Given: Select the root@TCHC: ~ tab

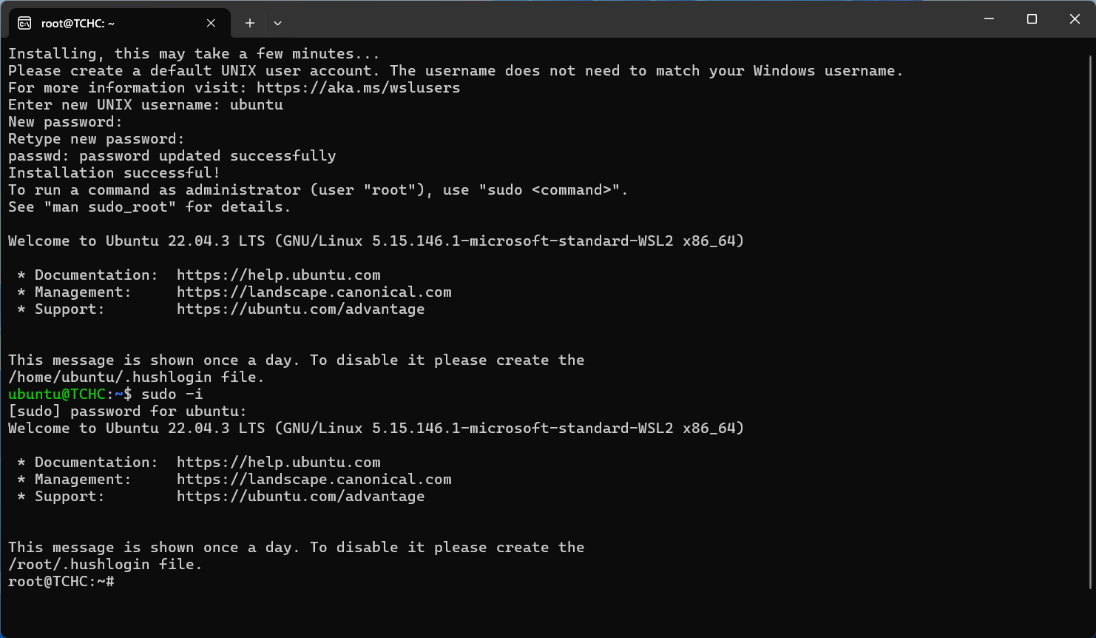Looking at the screenshot, I should click(104, 23).
